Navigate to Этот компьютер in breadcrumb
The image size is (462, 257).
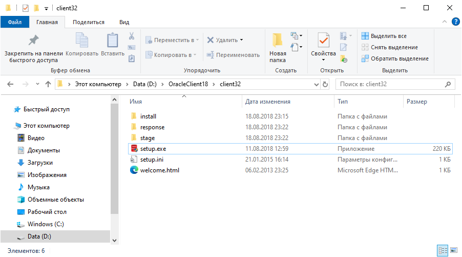(x=98, y=85)
